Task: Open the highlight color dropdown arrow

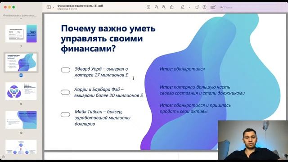Action: (x=189, y=7)
